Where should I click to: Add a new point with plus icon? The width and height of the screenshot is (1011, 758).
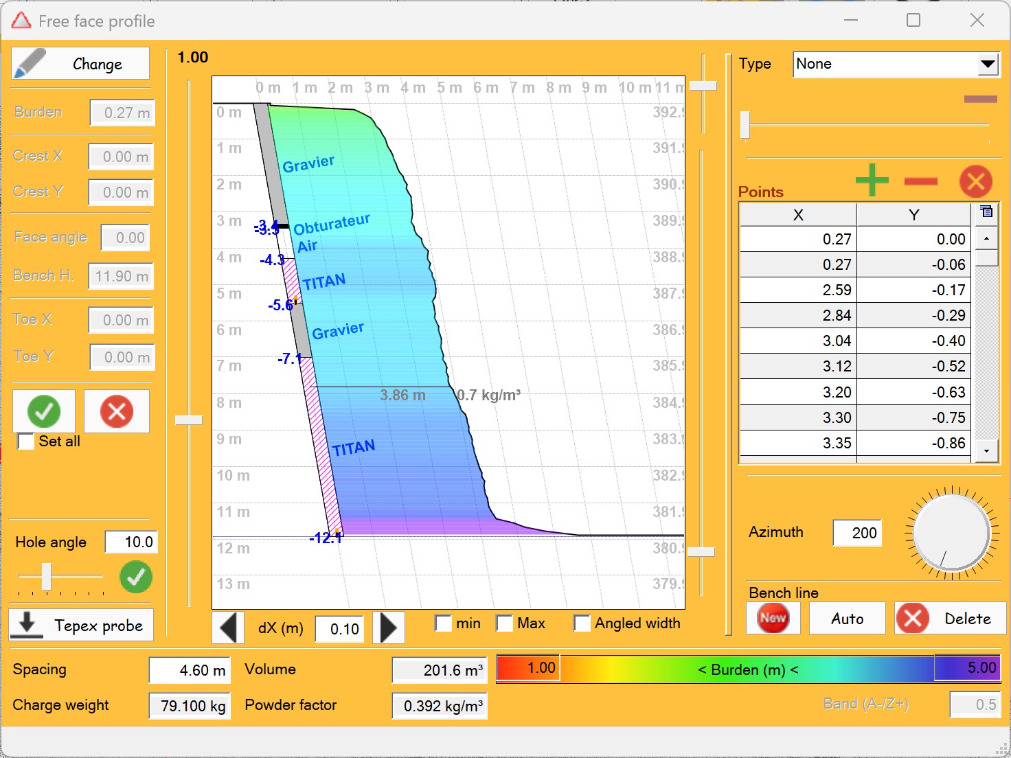pos(871,181)
